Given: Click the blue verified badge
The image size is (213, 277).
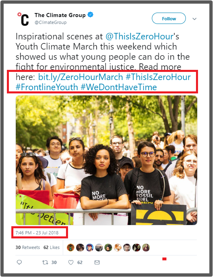Looking at the screenshot, I should pyautogui.click(x=90, y=15).
